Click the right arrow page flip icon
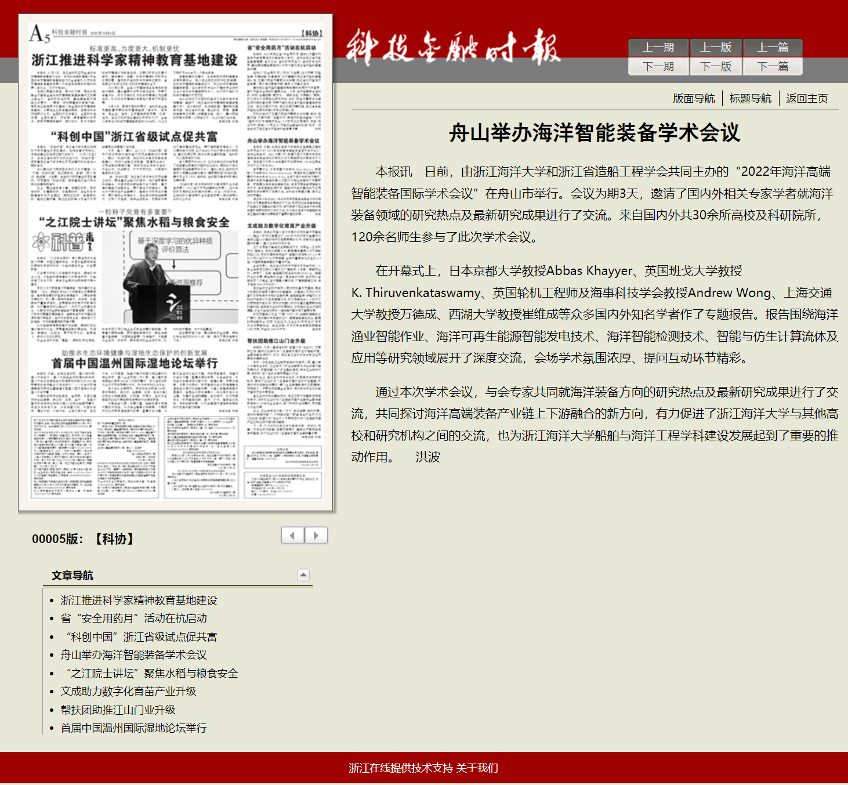848x785 pixels. (x=316, y=535)
